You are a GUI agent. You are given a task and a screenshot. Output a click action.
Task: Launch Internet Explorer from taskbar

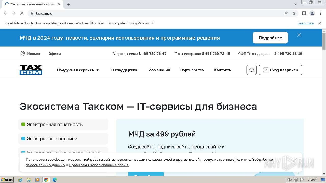20,180
